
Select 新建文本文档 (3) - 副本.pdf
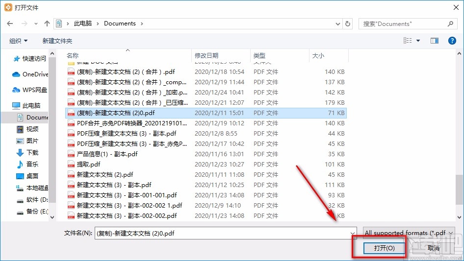(x=206, y=185)
